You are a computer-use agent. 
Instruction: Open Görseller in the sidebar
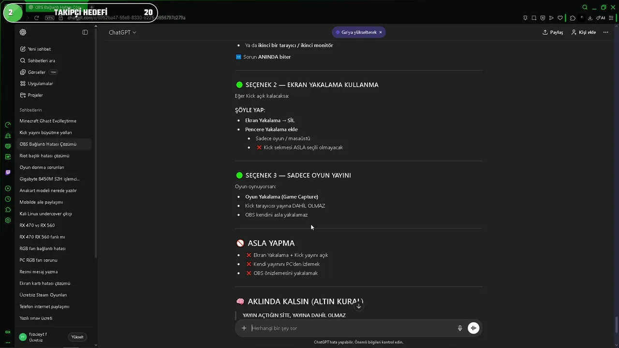click(x=39, y=72)
